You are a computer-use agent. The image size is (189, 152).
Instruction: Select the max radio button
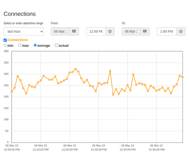pos(20,45)
